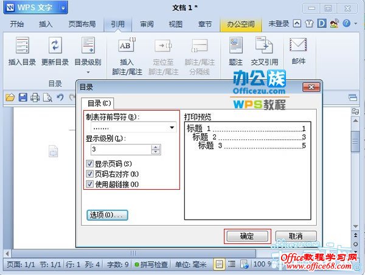
Task: Open the 办公空间 tab
Action: 241,24
